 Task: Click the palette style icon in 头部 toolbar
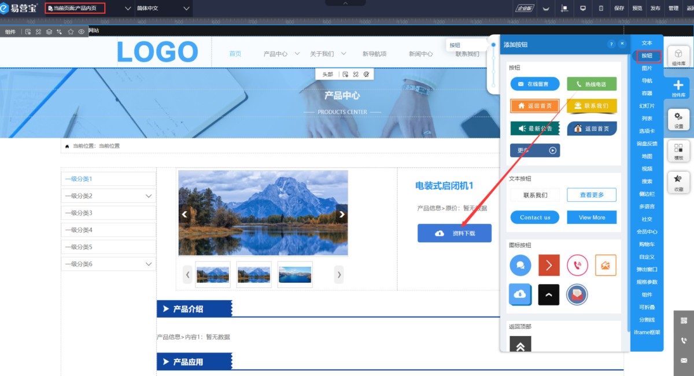[x=366, y=74]
